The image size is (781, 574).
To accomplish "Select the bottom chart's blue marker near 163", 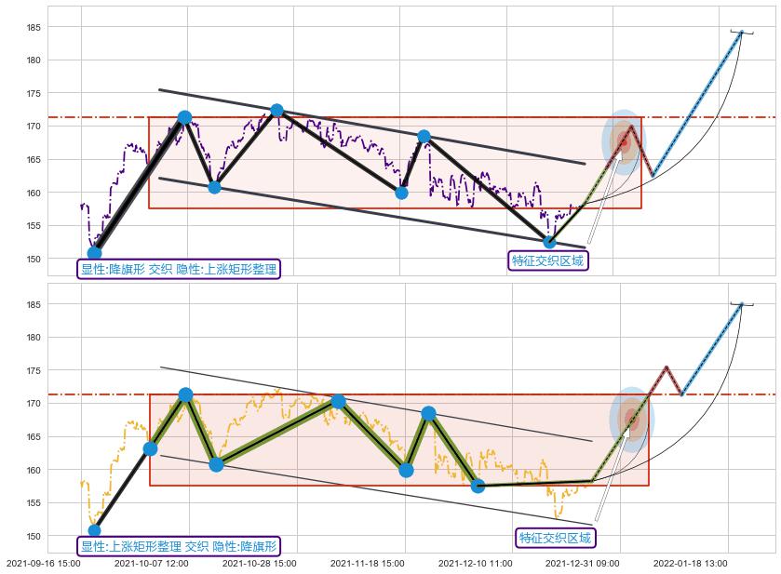I will pyautogui.click(x=150, y=448).
